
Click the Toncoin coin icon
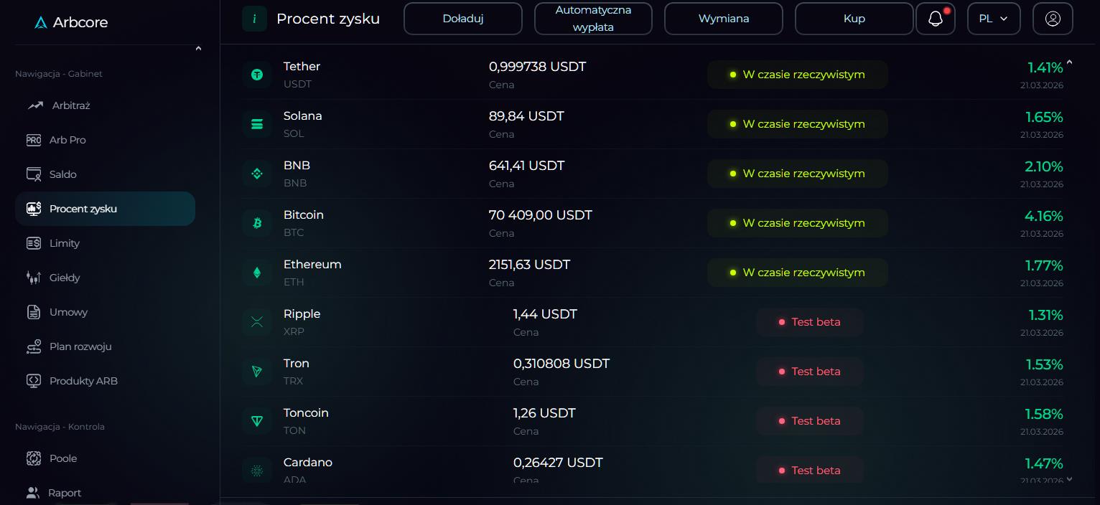point(257,421)
